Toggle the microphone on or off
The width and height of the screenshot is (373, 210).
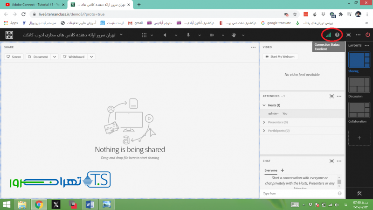(189, 35)
